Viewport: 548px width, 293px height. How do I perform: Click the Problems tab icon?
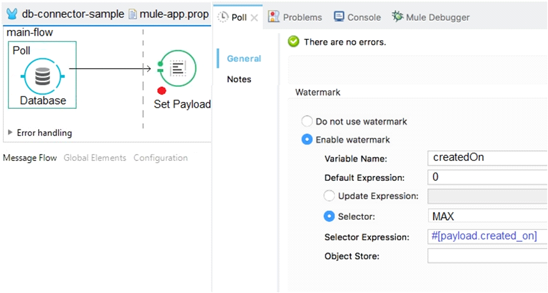pyautogui.click(x=273, y=16)
